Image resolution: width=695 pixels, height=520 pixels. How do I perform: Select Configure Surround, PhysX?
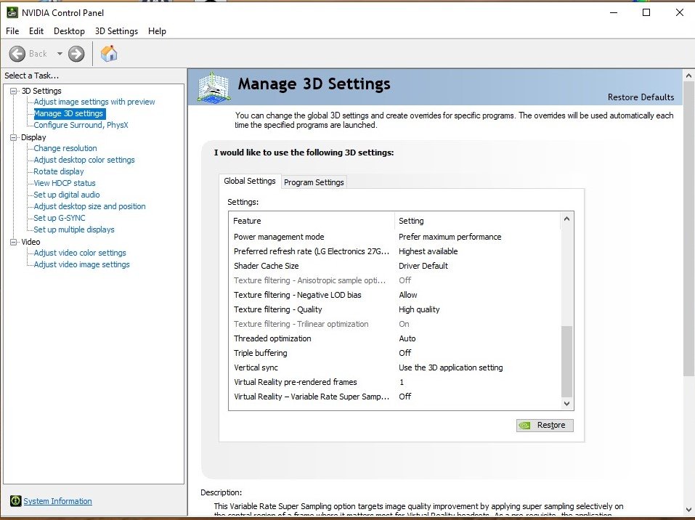81,125
